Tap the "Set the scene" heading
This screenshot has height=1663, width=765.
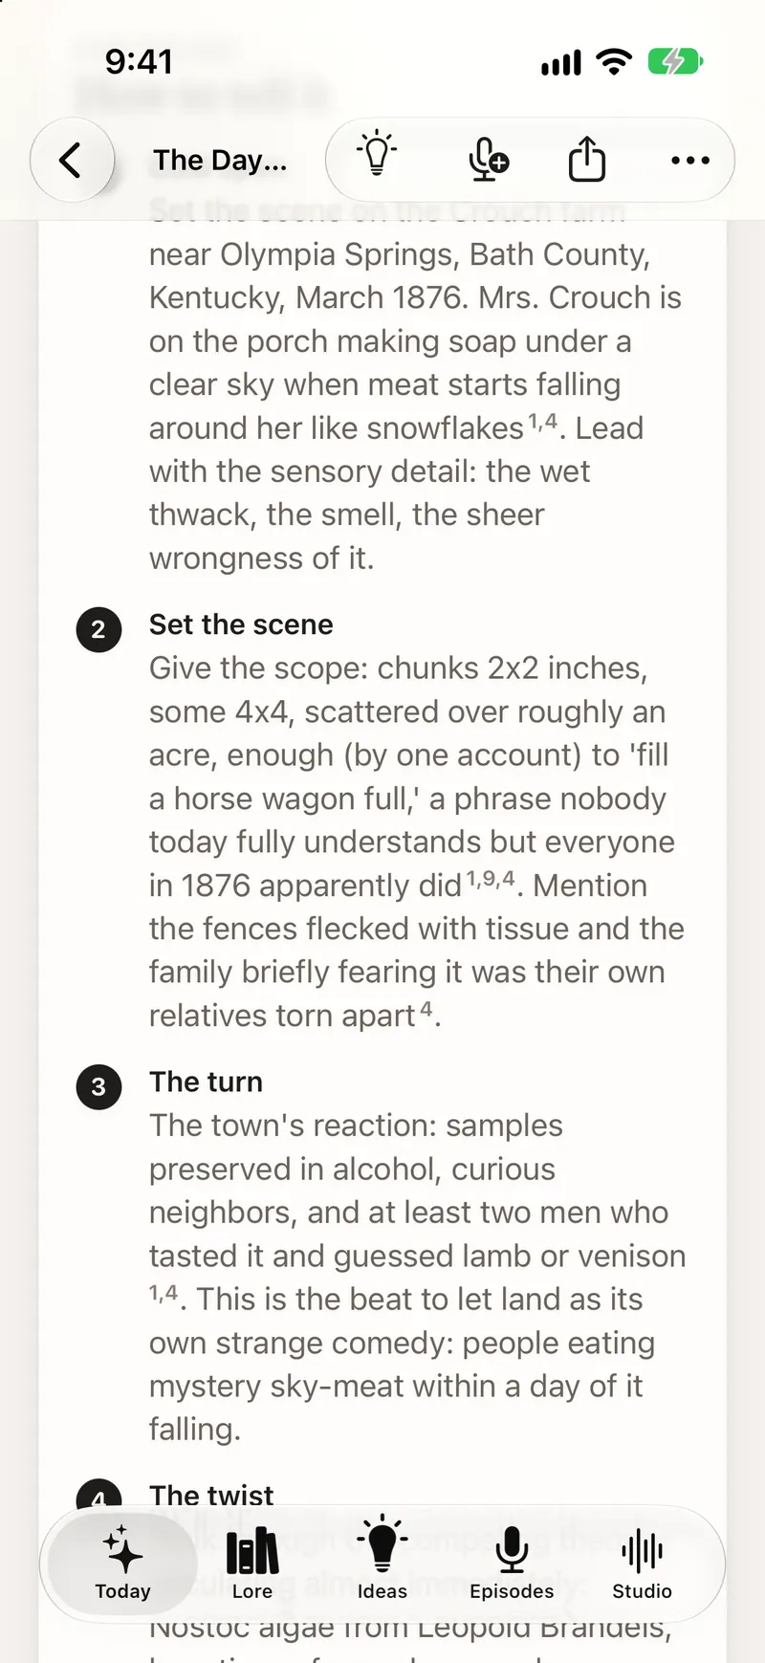[241, 624]
